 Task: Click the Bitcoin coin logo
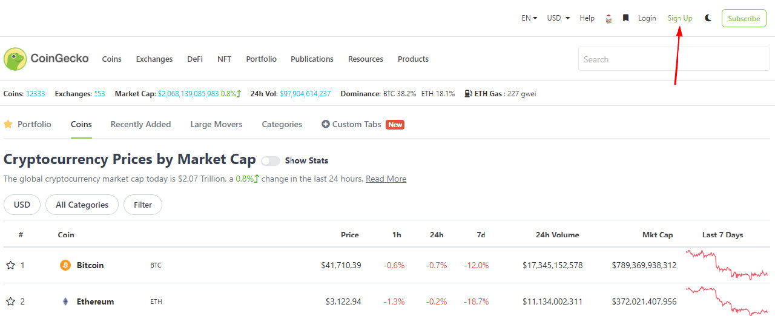tap(65, 265)
